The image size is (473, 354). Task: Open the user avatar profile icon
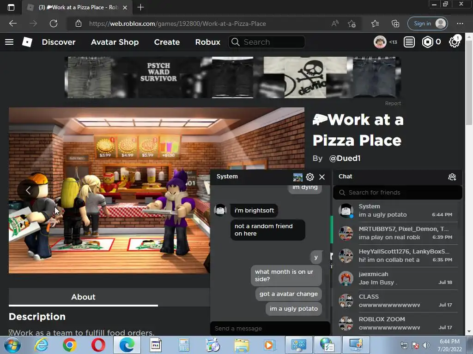click(380, 42)
